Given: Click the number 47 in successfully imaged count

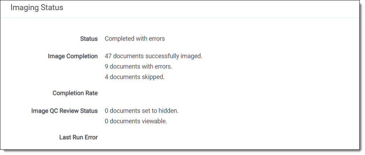Looking at the screenshot, I should pyautogui.click(x=108, y=56).
